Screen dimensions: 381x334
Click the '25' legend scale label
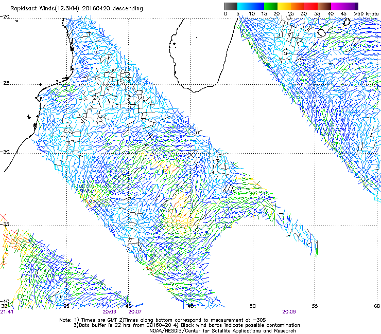point(291,14)
